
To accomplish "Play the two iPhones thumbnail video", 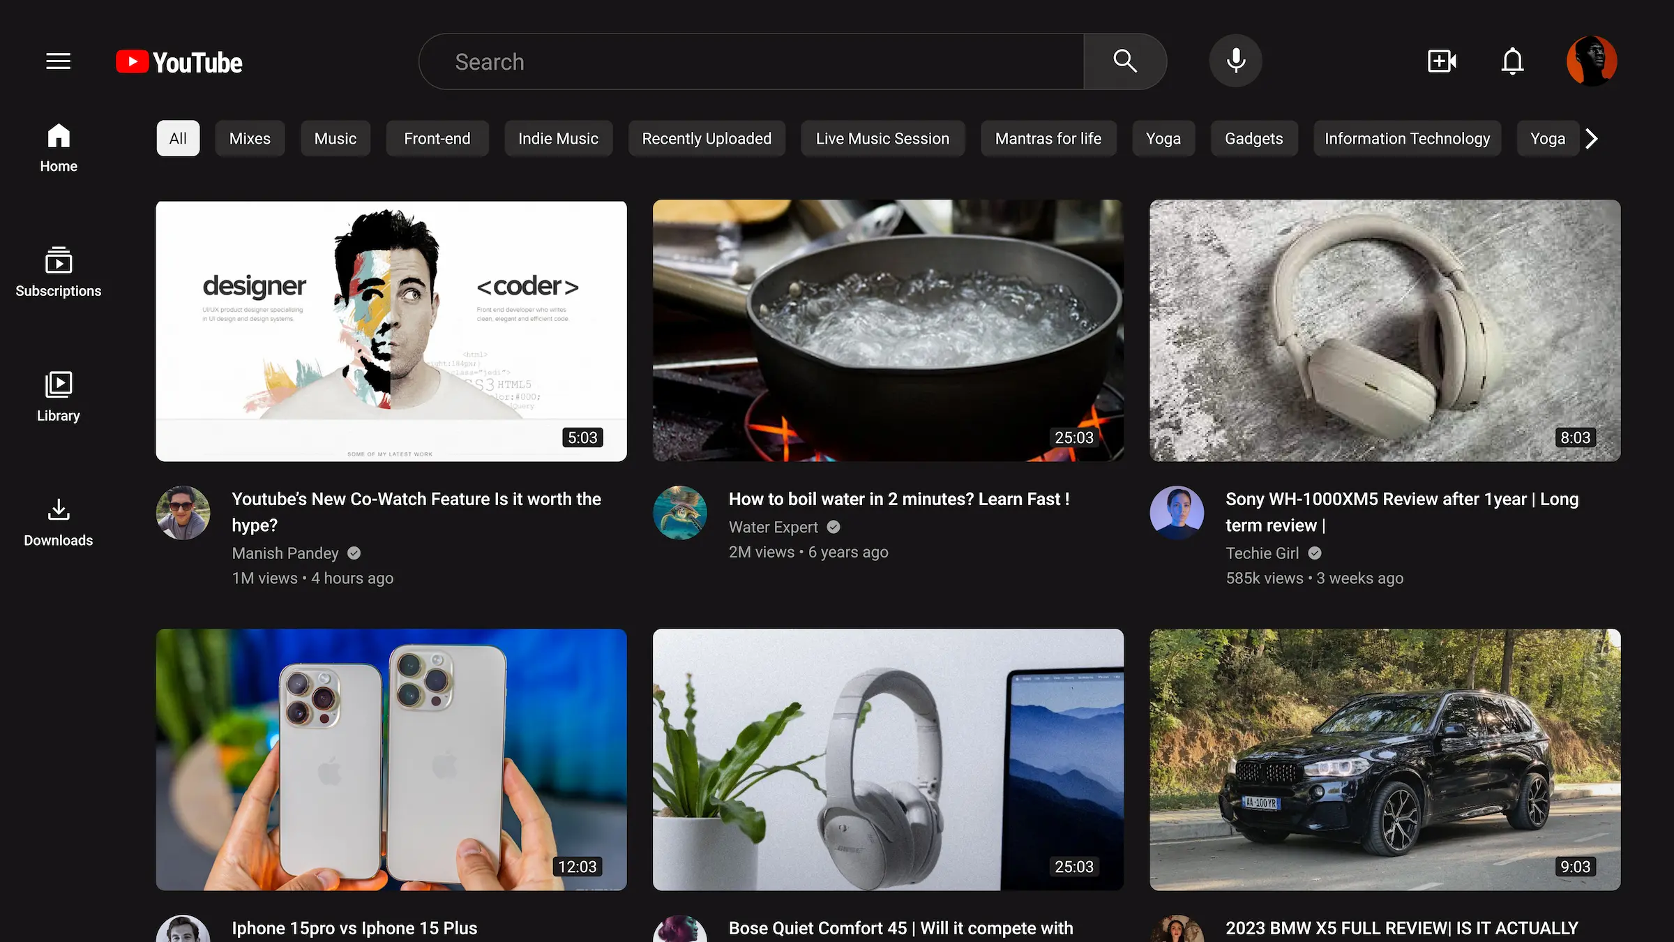I will coord(391,759).
